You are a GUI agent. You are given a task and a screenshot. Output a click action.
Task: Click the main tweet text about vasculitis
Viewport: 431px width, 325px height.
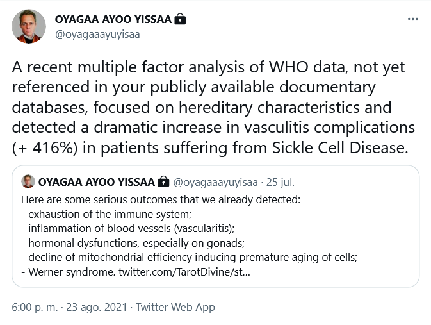(x=213, y=108)
